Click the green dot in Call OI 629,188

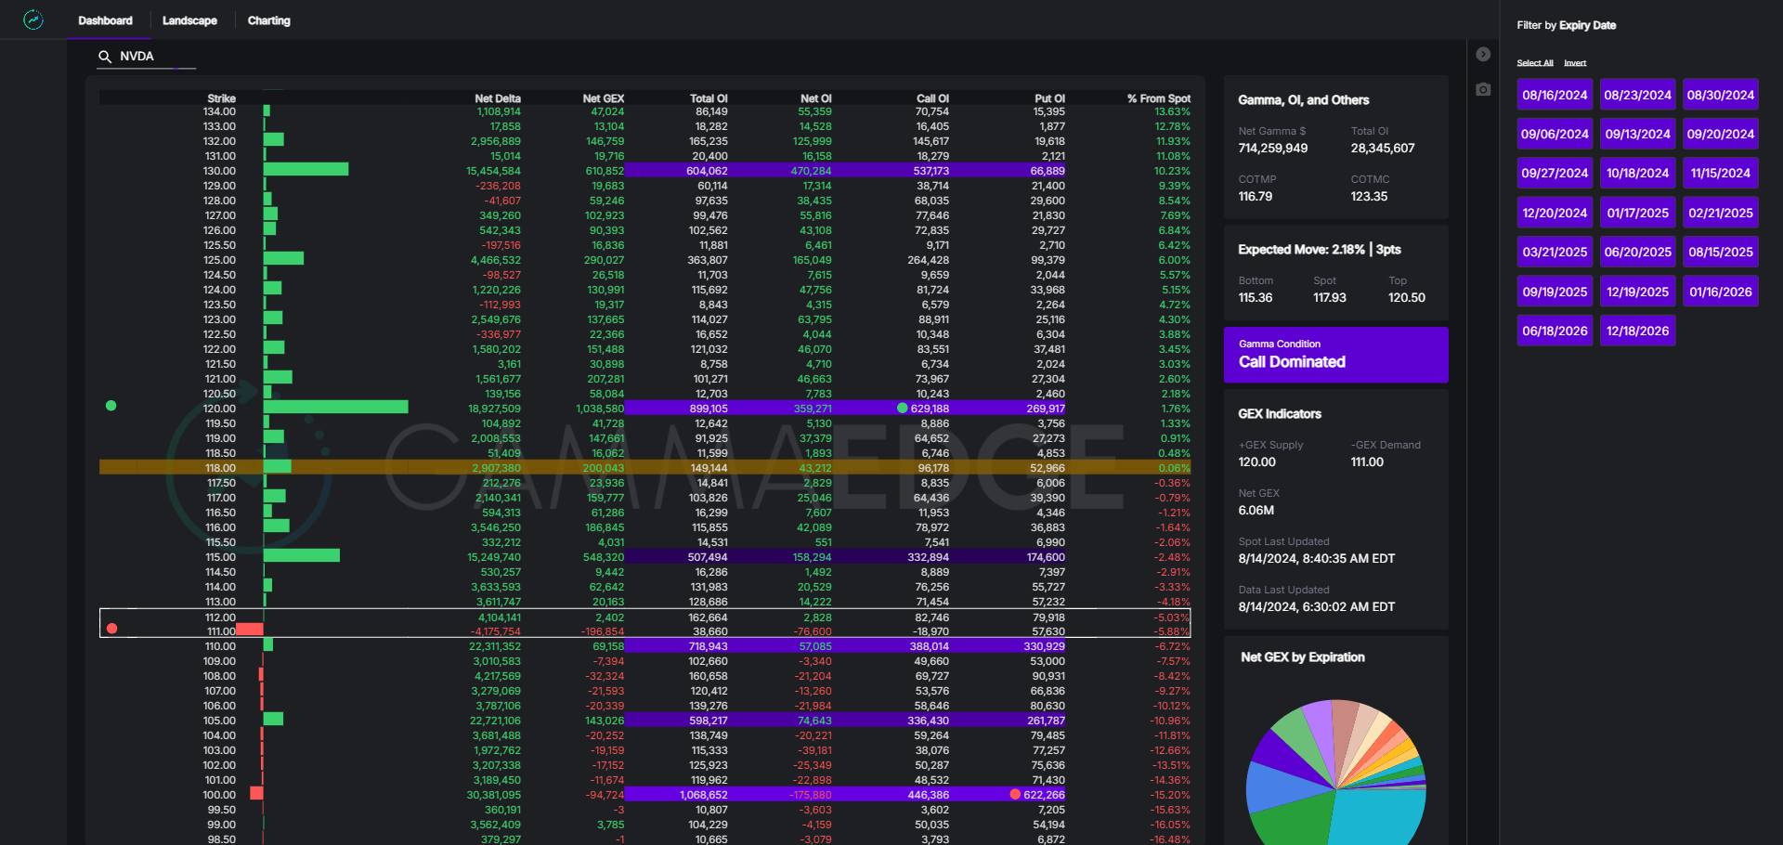902,409
